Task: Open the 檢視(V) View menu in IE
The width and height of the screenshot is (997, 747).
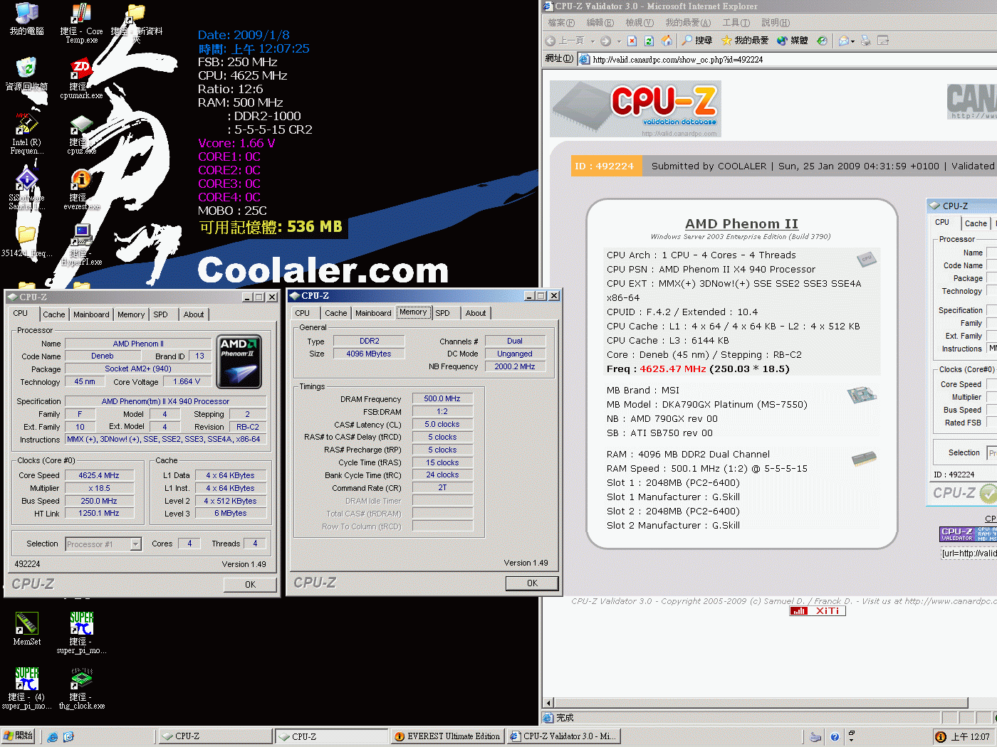Action: click(x=639, y=23)
